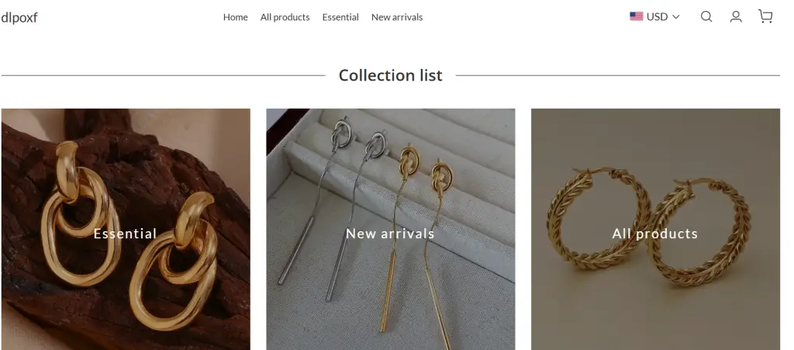Open the New arrivals collection label
The image size is (794, 350).
click(x=390, y=234)
